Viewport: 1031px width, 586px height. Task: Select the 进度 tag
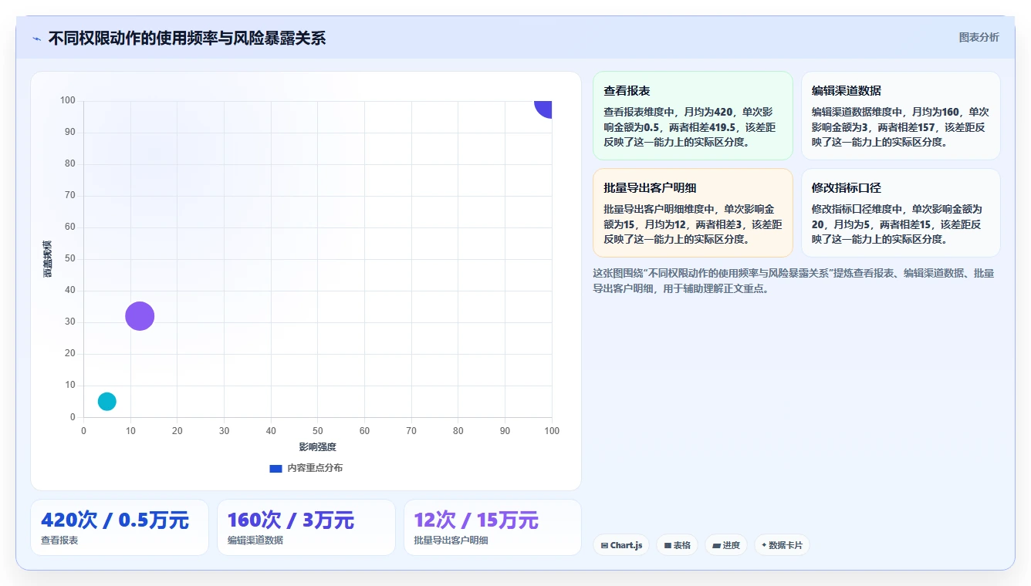726,545
